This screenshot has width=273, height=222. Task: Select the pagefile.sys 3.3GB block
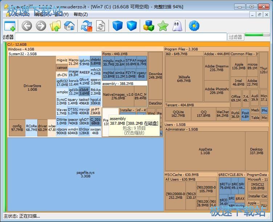85,174
